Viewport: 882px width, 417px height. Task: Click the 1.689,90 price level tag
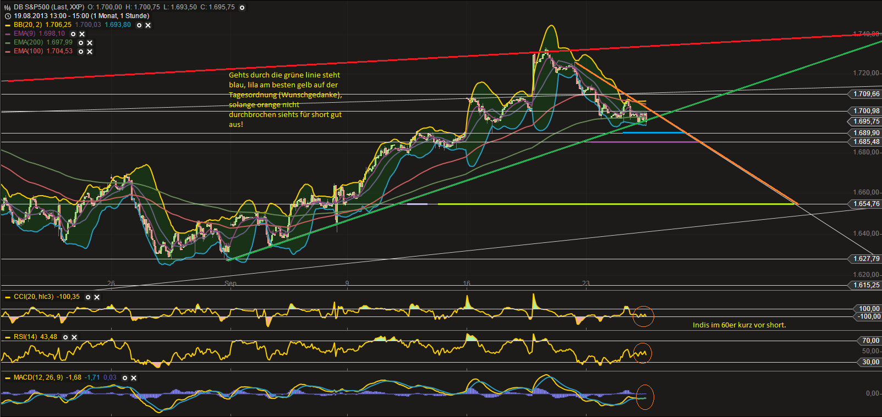click(864, 133)
